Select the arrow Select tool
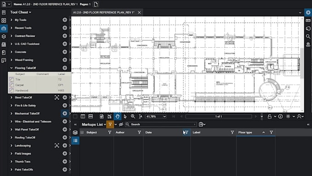Screen dimensions: 312x176 coord(125,116)
